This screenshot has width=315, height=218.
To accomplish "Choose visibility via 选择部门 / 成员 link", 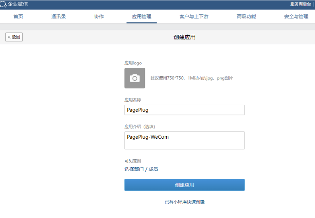I will point(141,169).
